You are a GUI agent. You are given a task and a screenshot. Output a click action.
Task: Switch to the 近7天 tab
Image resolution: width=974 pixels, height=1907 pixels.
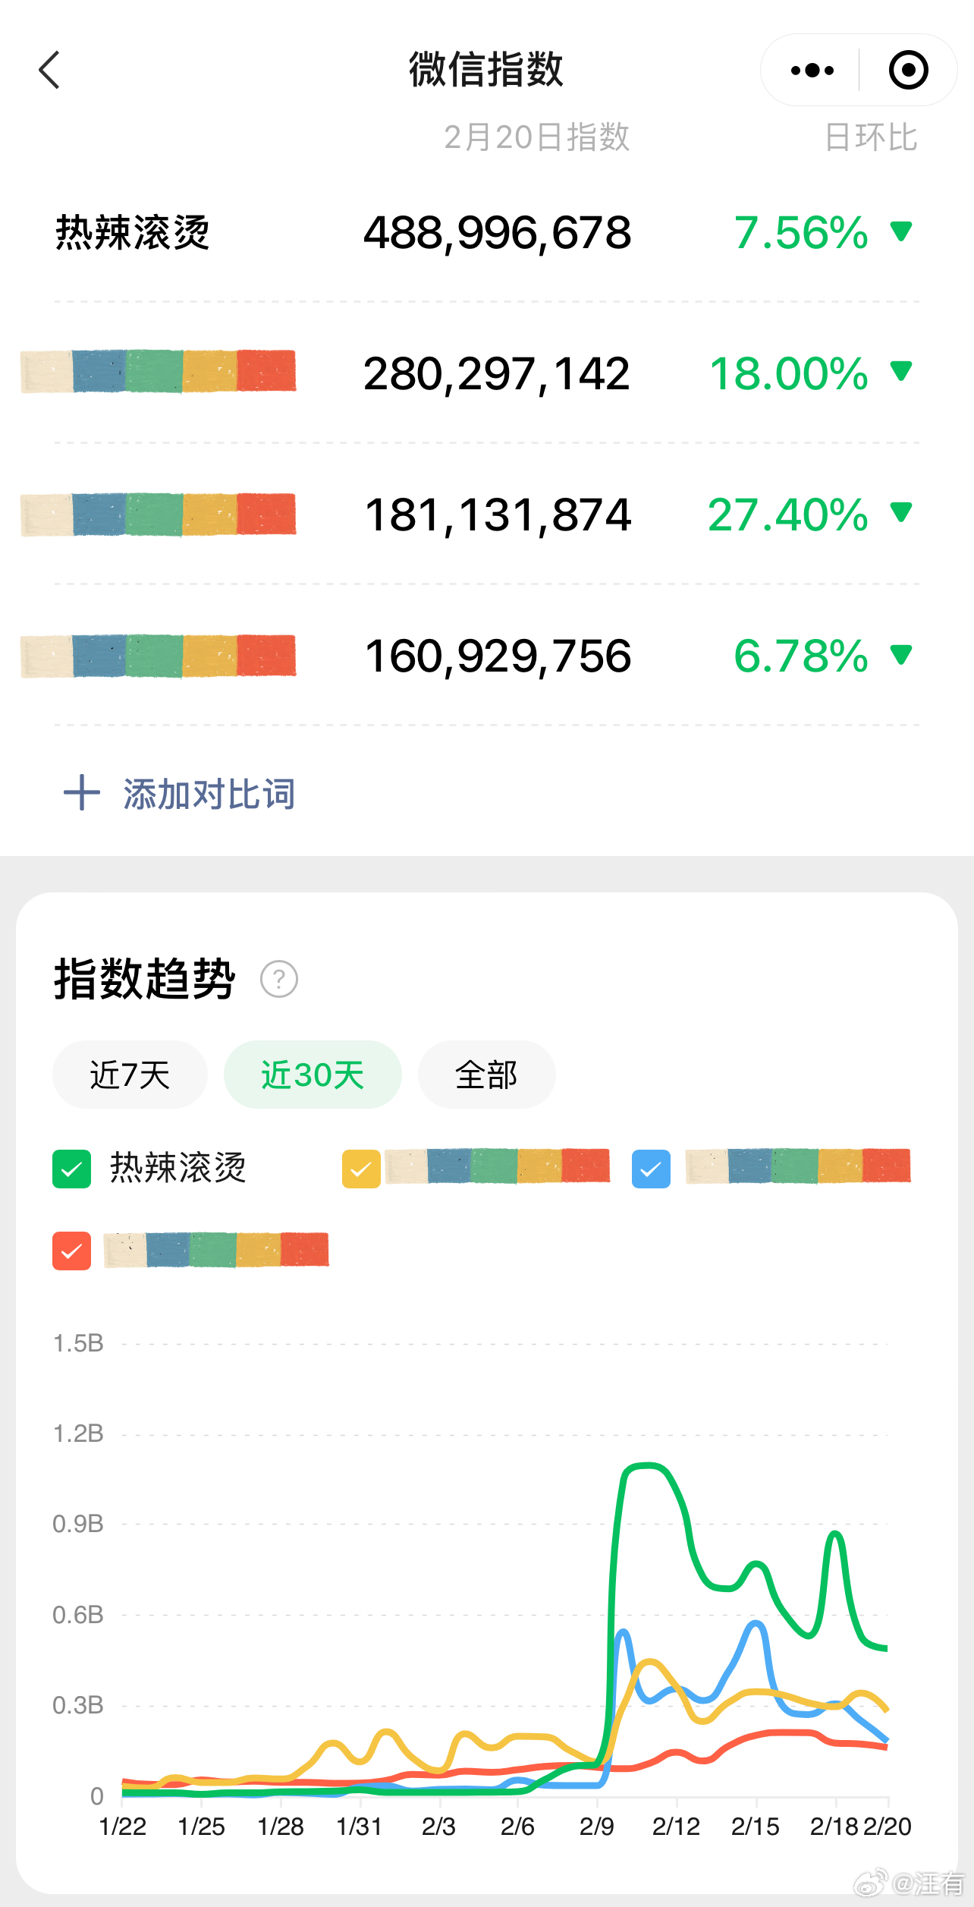pos(130,1075)
